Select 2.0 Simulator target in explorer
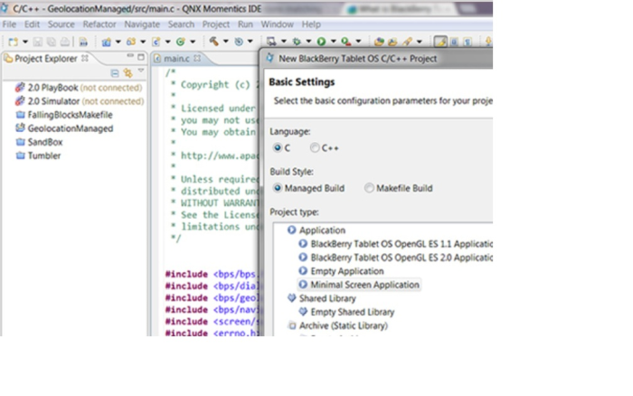 pos(80,101)
